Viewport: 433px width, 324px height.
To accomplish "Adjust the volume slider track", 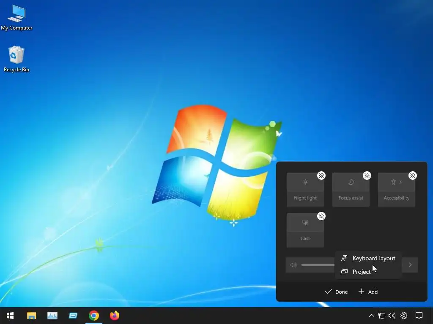I will (x=318, y=265).
